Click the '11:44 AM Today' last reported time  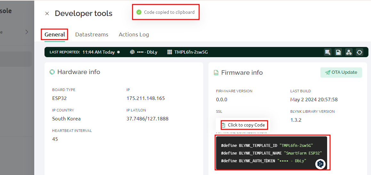[98, 52]
